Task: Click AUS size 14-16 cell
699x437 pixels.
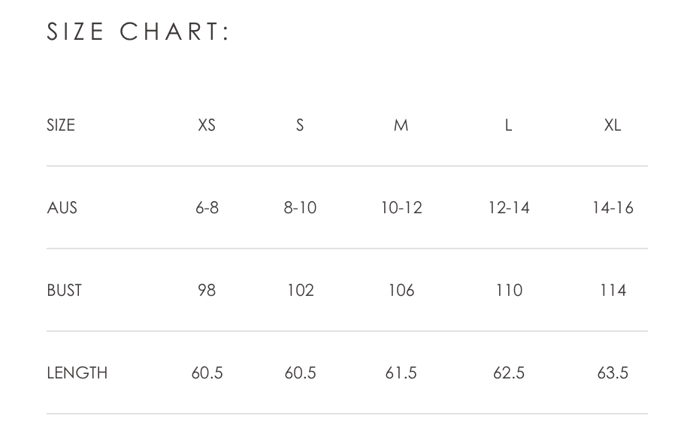Action: click(x=613, y=207)
